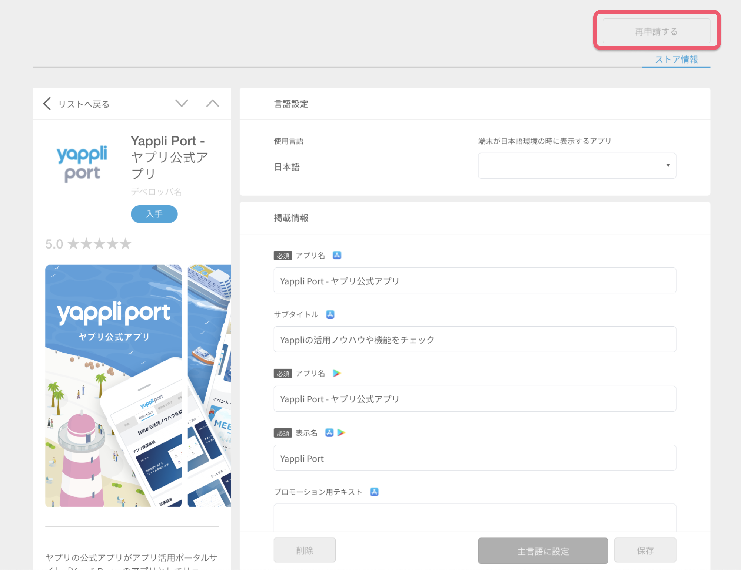The width and height of the screenshot is (741, 570).
Task: Click App Store icon beside 表示名
Action: (329, 432)
